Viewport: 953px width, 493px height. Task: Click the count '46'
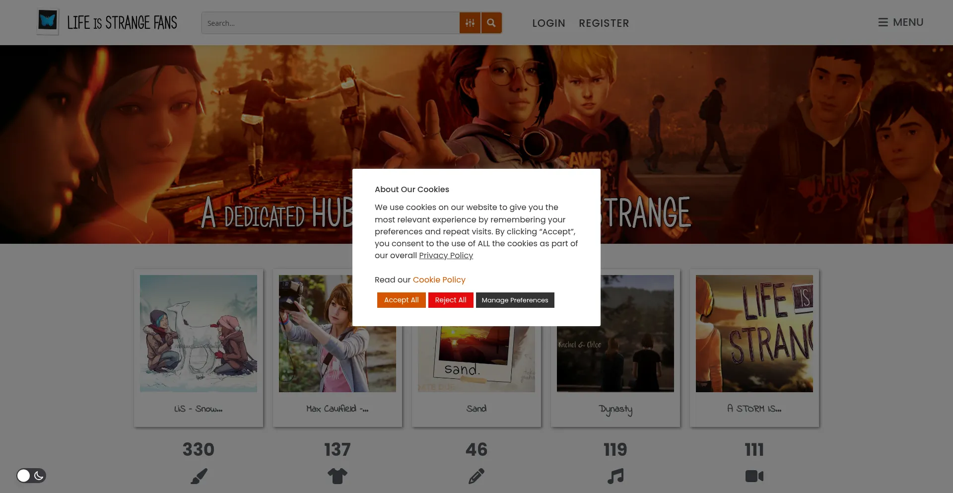[476, 449]
